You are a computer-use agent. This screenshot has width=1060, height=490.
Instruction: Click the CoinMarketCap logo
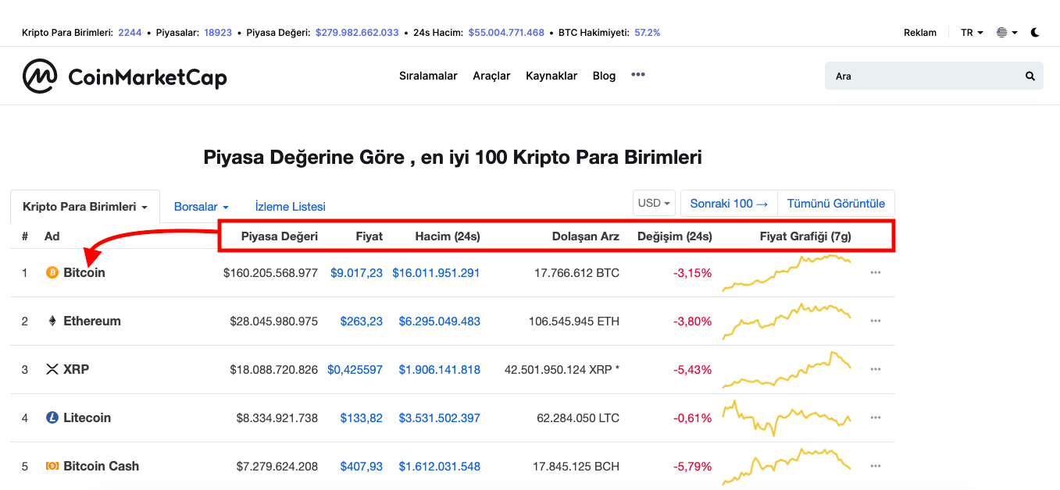125,75
